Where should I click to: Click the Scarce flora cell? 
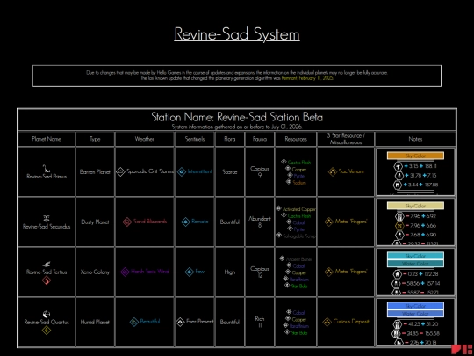coord(230,172)
